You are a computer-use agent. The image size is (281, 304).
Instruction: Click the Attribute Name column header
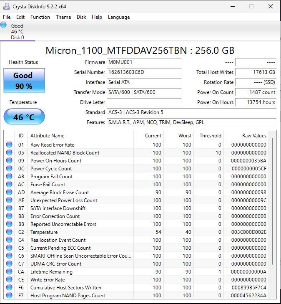(x=80, y=136)
